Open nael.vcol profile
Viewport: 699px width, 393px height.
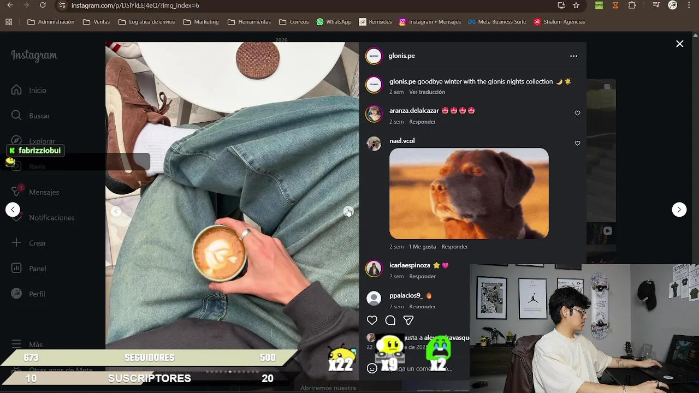pos(402,141)
